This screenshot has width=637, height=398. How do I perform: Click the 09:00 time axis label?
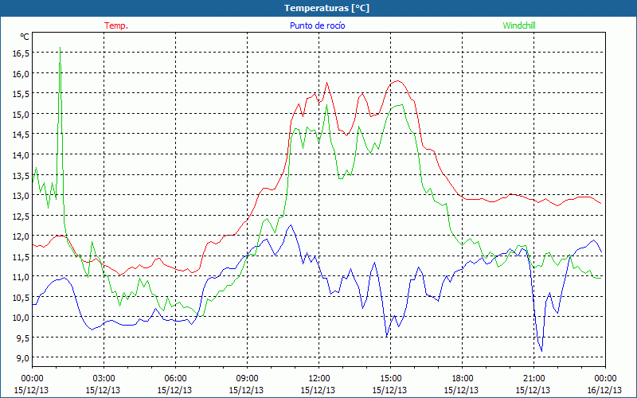click(248, 379)
